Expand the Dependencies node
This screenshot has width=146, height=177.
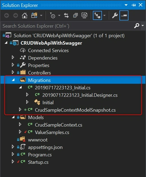13,57
